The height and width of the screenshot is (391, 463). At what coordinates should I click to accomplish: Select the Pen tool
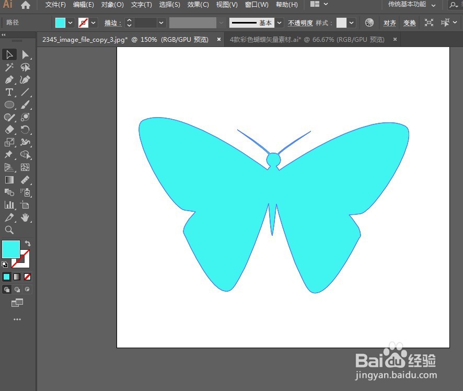[9, 80]
